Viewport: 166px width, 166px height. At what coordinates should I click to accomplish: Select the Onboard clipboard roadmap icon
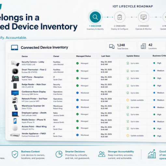(x=120, y=17)
